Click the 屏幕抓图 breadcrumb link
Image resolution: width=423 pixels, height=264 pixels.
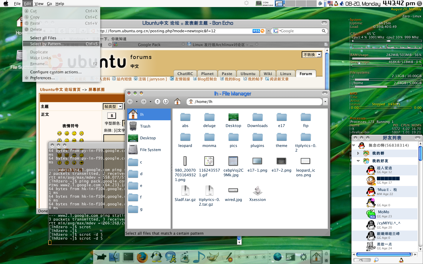pos(96,89)
